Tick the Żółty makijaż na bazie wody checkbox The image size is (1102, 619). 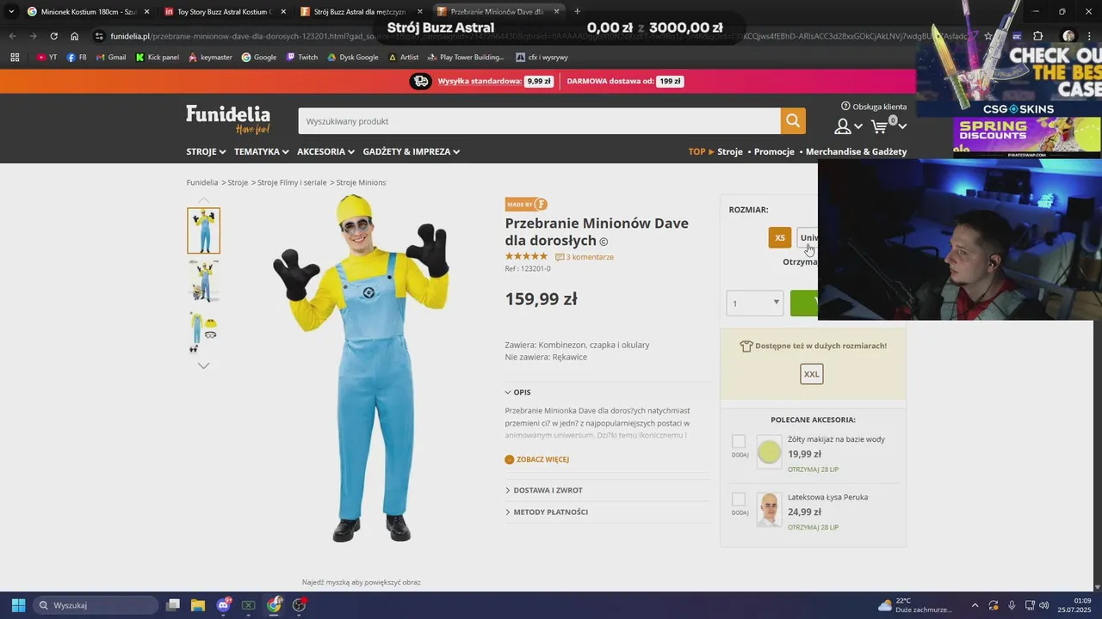pos(739,442)
